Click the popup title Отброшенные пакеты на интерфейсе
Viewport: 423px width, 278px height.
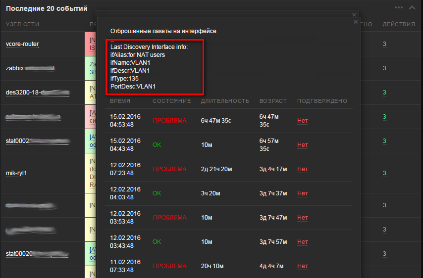click(x=163, y=31)
